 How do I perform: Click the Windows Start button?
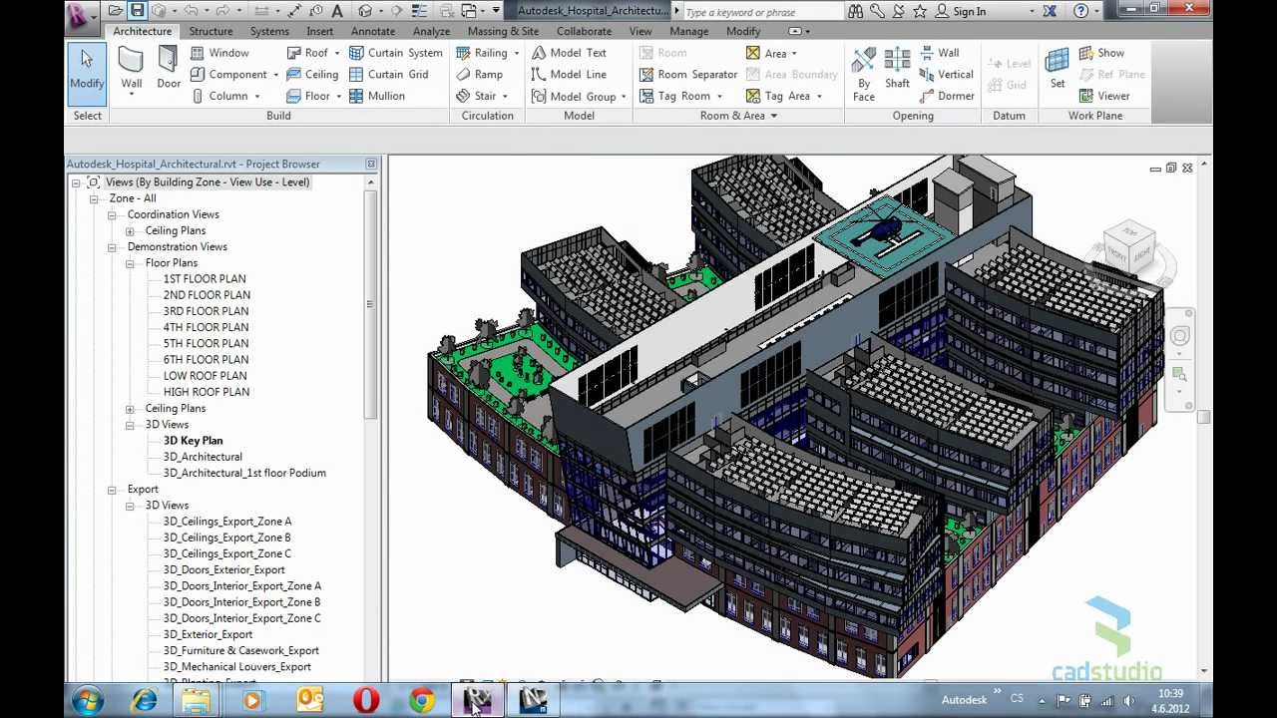(87, 701)
